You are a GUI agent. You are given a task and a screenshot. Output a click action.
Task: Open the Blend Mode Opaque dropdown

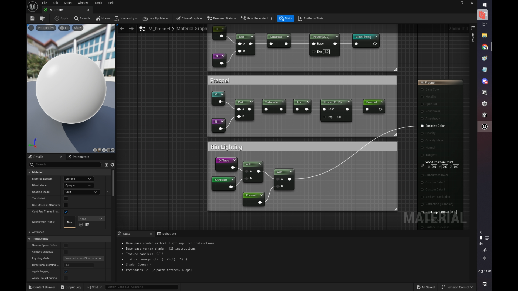tap(78, 185)
